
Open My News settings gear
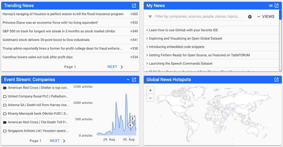[250, 17]
